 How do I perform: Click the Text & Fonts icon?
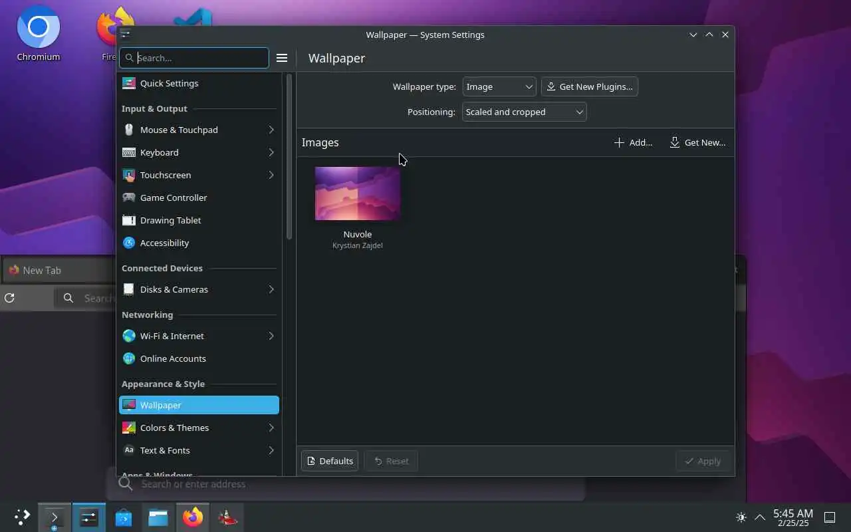129,450
